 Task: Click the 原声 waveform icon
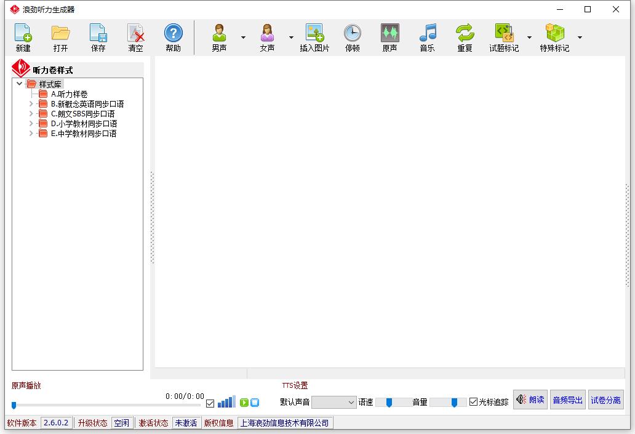click(390, 33)
